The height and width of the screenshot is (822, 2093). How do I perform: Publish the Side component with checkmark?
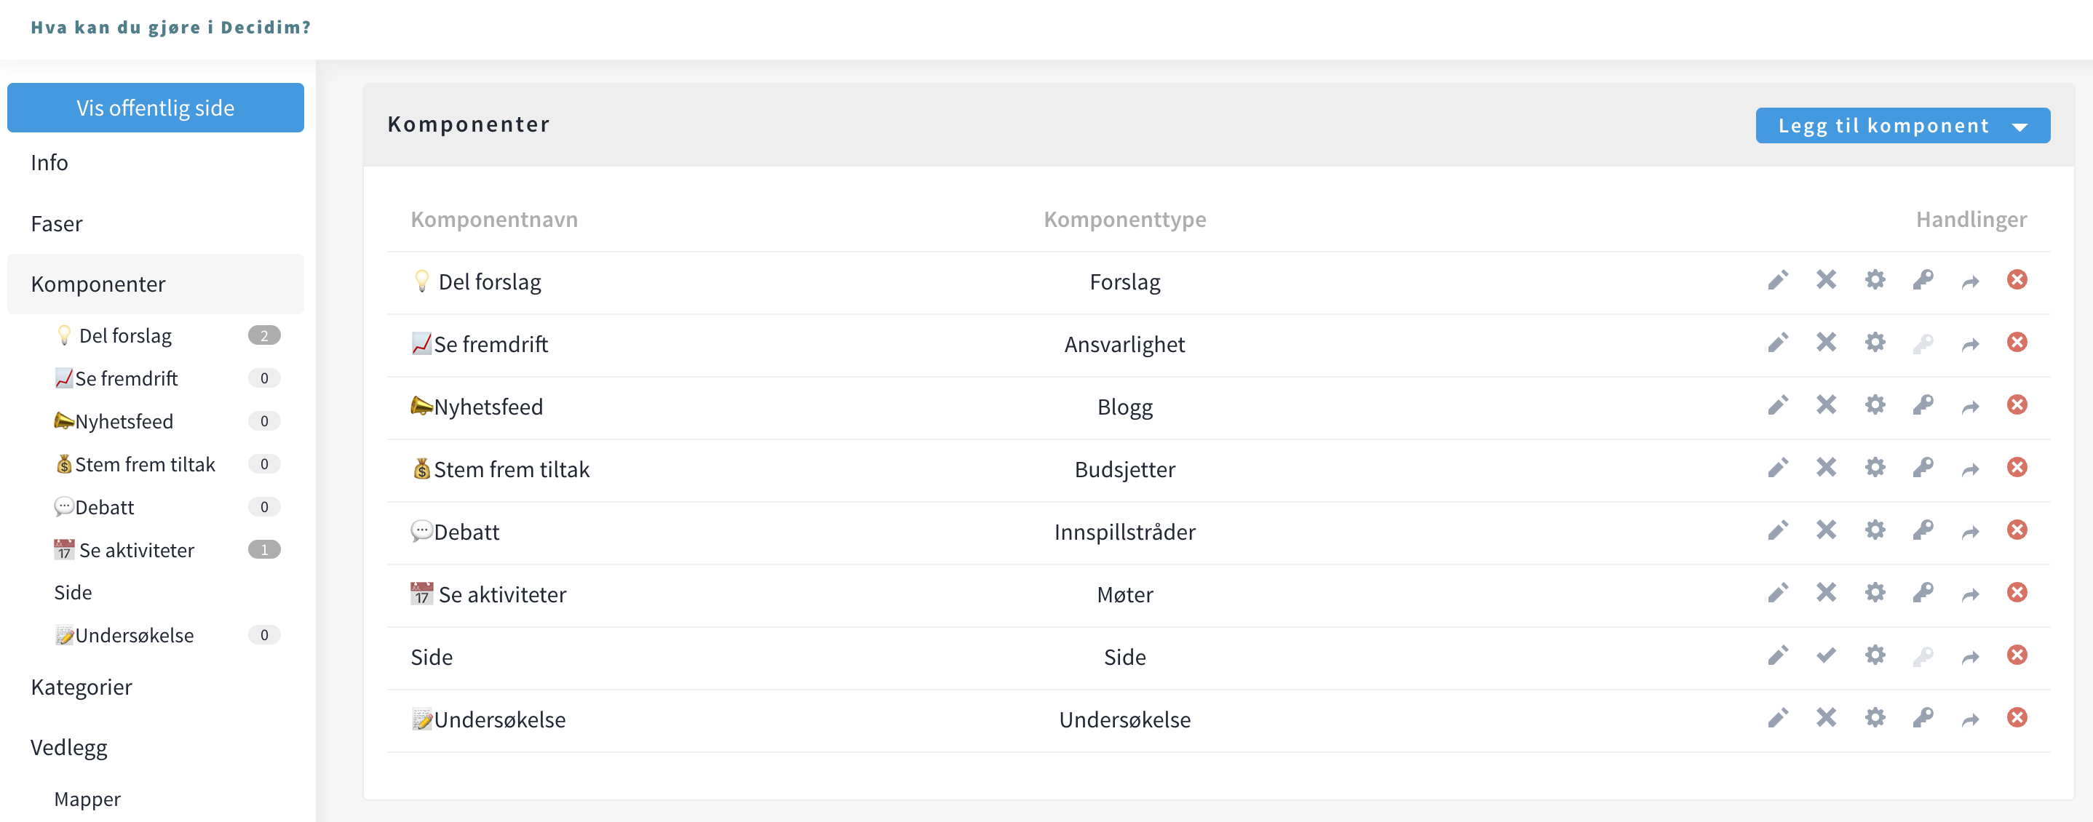click(x=1826, y=655)
